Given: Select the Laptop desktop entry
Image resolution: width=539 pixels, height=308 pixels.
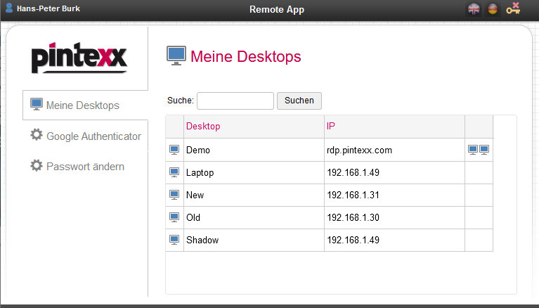Looking at the screenshot, I should (x=200, y=172).
